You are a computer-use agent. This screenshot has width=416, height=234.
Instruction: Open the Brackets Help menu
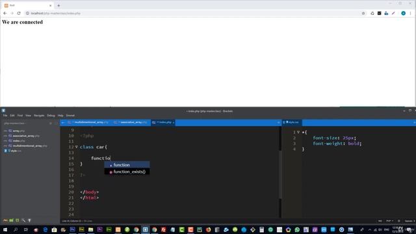[60, 116]
